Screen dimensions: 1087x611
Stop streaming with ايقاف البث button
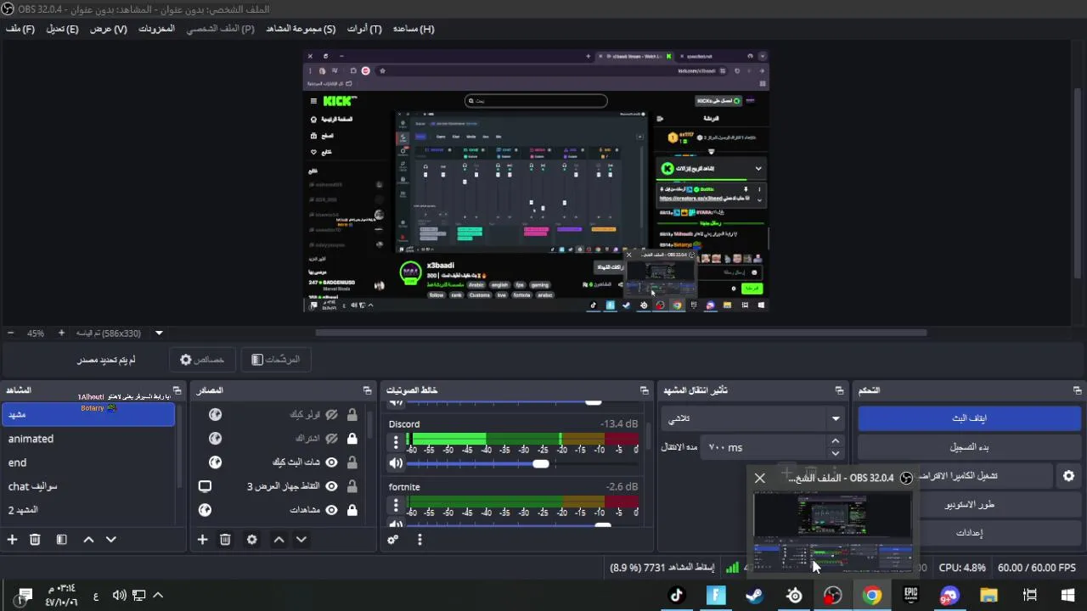(969, 418)
